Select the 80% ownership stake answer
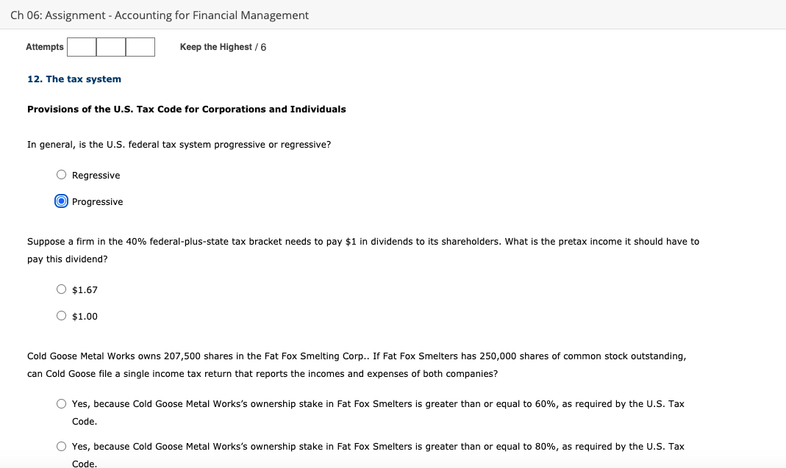Screen dimensions: 786x468 pos(62,445)
